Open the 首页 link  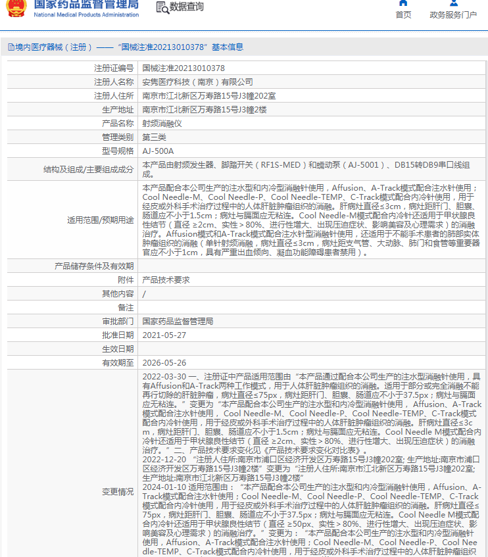403,15
